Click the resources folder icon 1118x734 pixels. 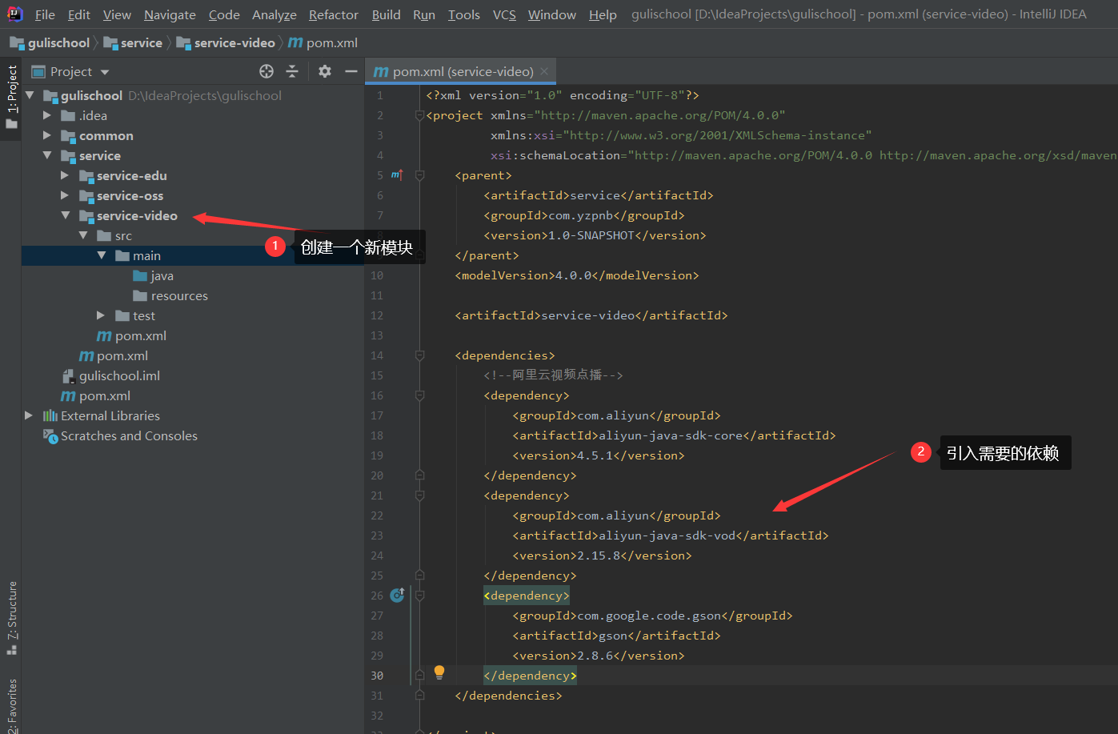tap(140, 295)
